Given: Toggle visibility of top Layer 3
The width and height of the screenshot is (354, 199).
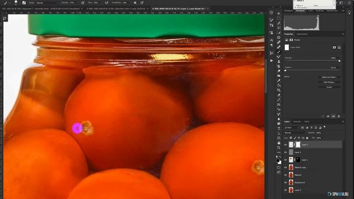Looking at the screenshot, I should tap(285, 145).
